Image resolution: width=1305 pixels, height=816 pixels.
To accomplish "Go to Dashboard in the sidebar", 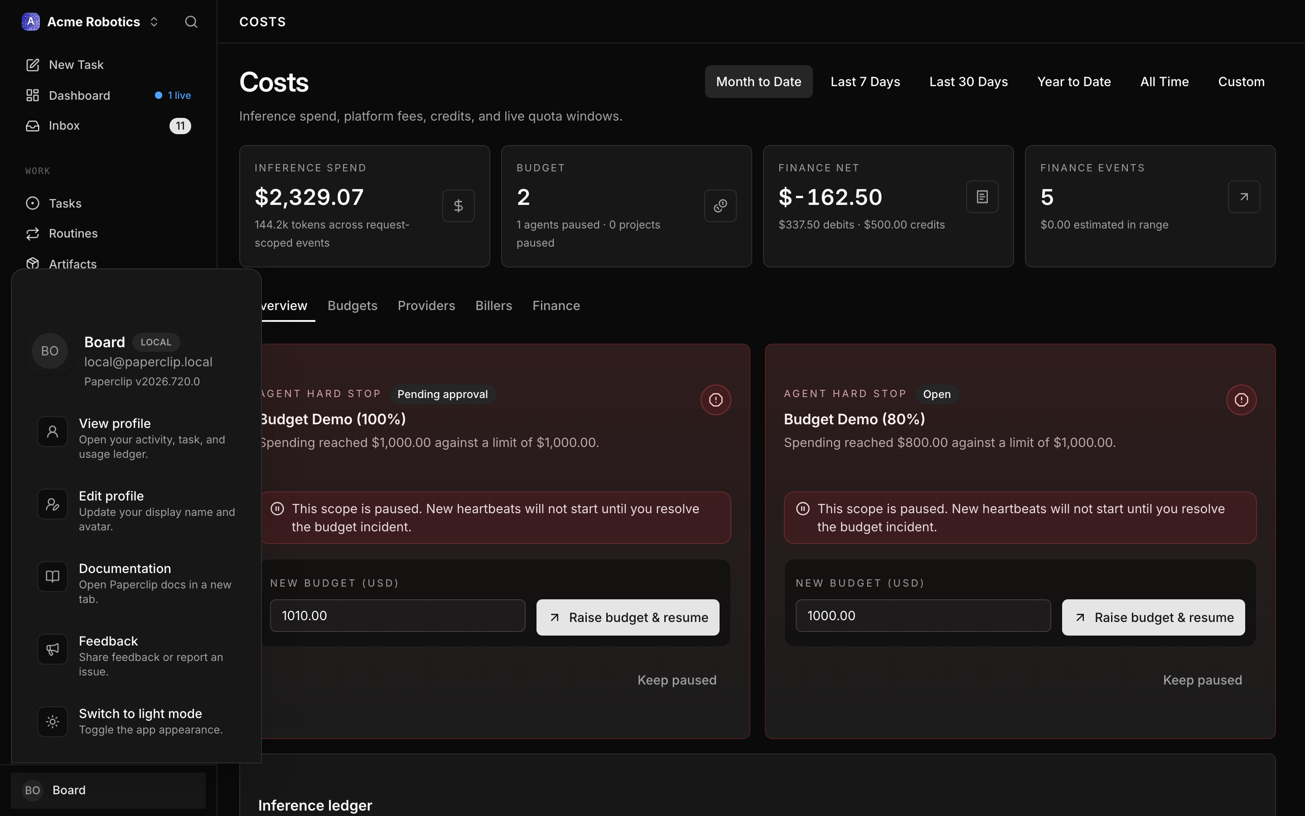I will click(108, 96).
